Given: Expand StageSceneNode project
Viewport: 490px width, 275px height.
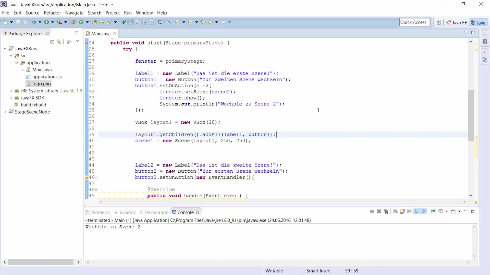Looking at the screenshot, I should [x=5, y=112].
